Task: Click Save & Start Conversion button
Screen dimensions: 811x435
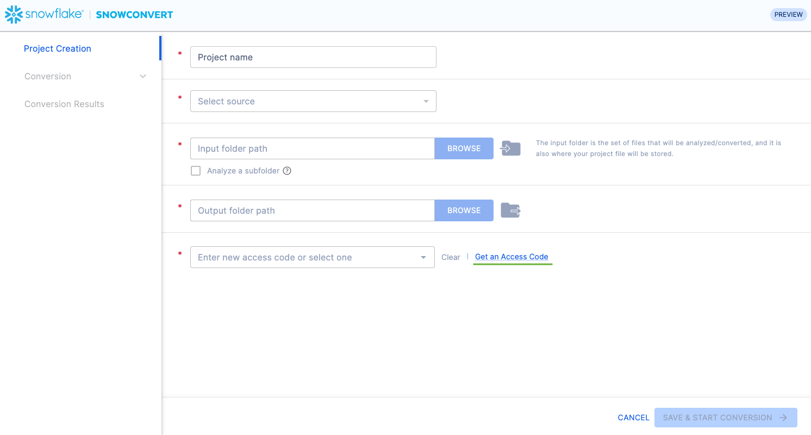Action: click(725, 418)
